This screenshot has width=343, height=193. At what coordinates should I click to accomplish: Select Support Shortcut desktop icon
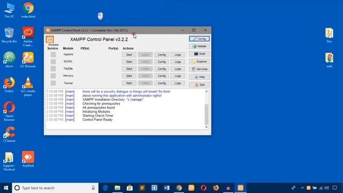coord(9,161)
